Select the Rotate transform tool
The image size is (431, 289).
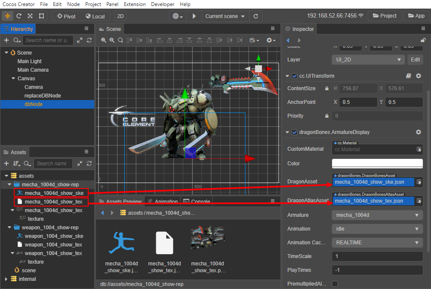(18, 16)
